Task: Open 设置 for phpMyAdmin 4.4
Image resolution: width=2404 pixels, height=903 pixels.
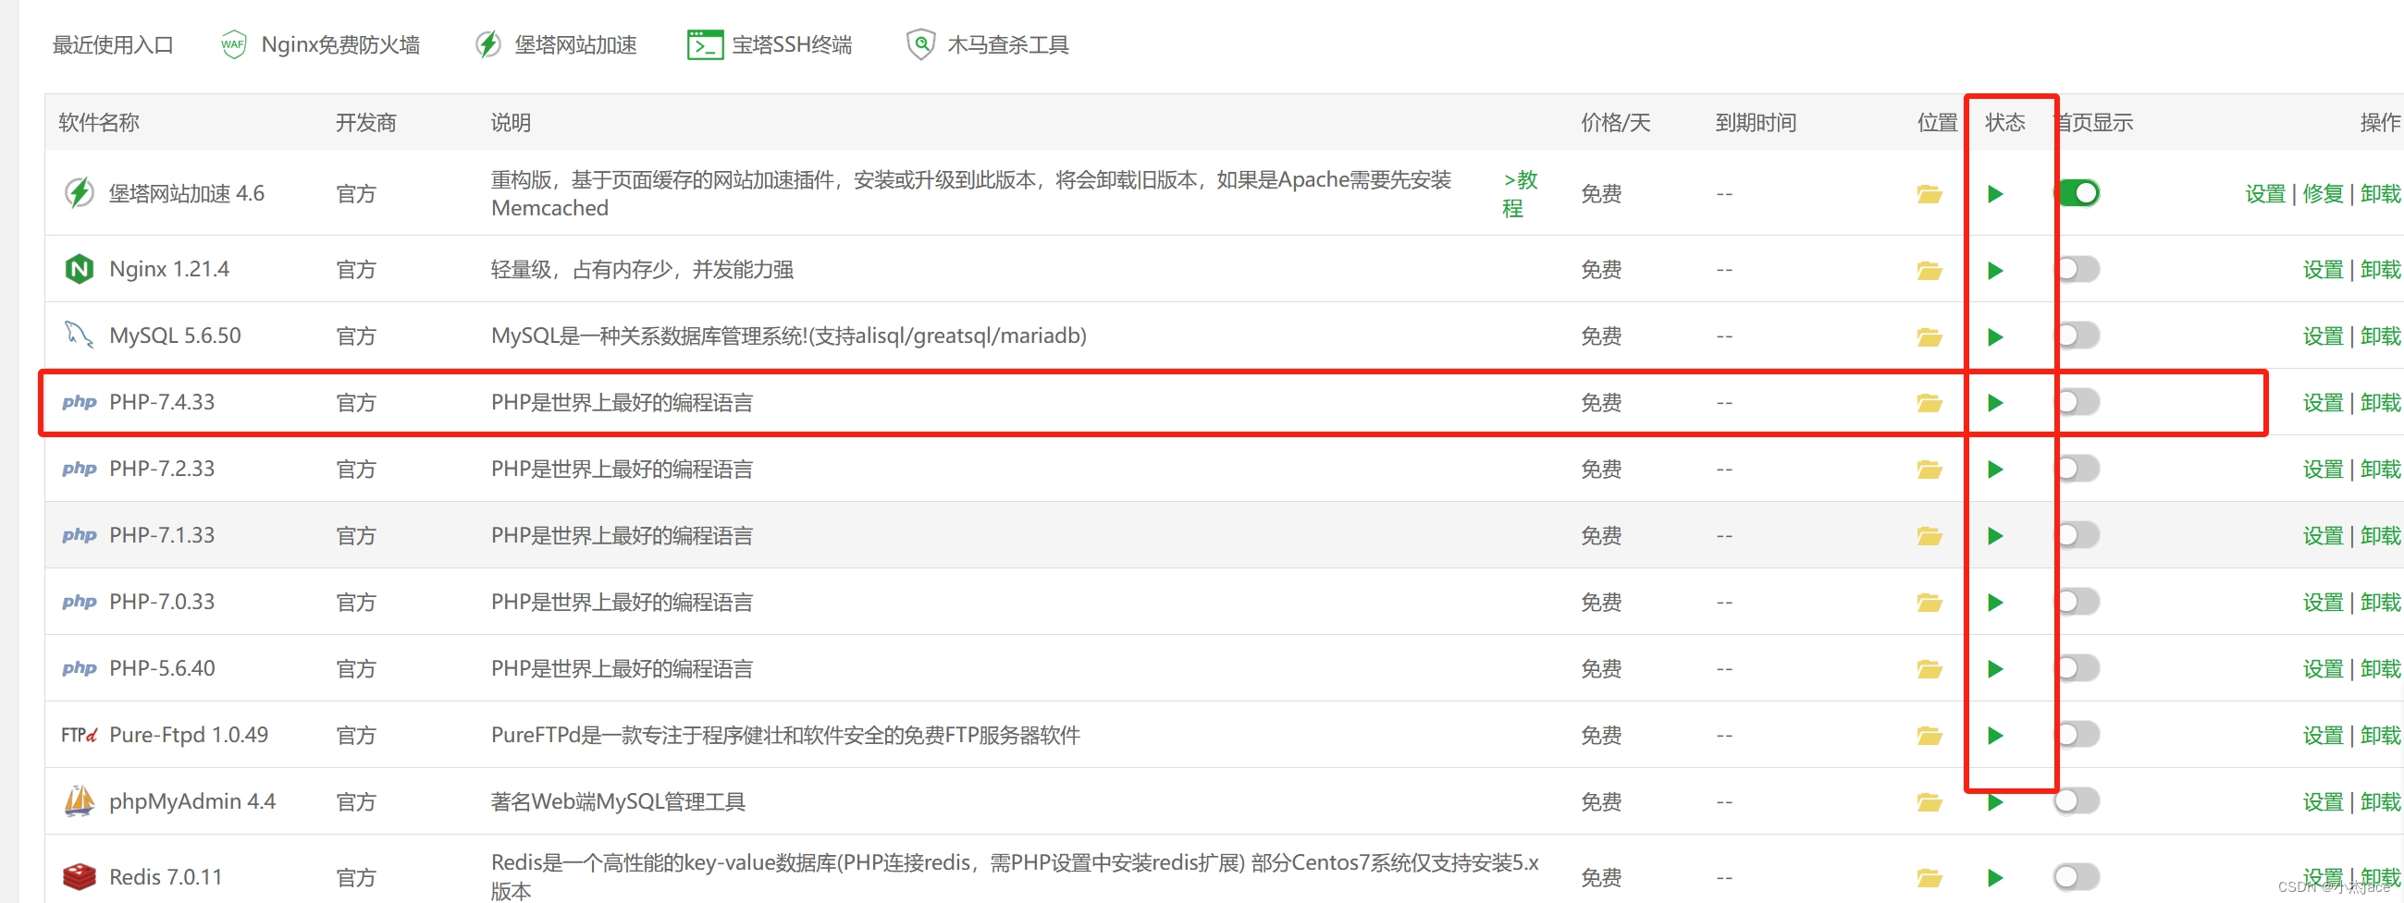Action: (2323, 802)
